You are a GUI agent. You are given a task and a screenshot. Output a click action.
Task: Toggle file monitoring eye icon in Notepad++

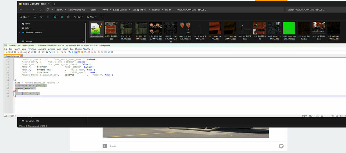(x=95, y=52)
